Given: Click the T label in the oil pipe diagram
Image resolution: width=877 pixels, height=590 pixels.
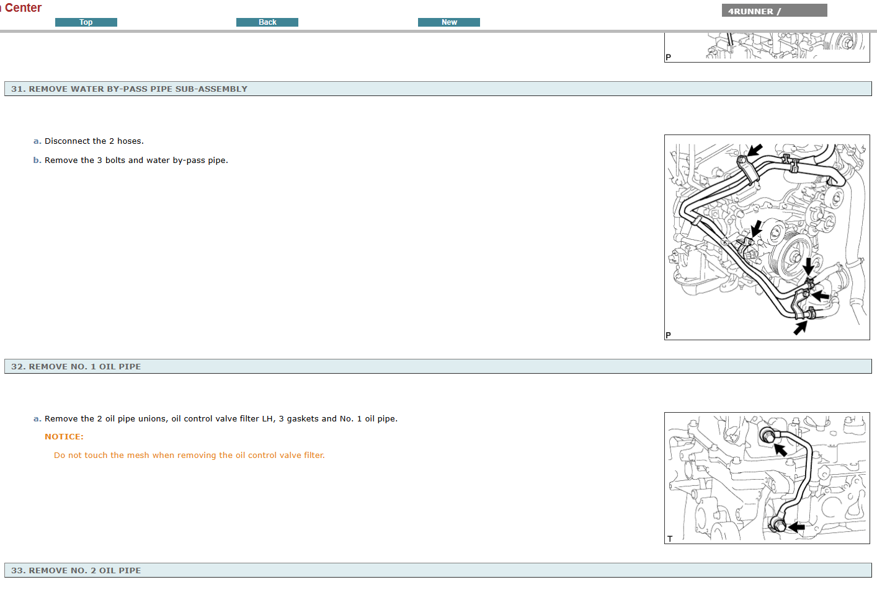Looking at the screenshot, I should coord(670,539).
